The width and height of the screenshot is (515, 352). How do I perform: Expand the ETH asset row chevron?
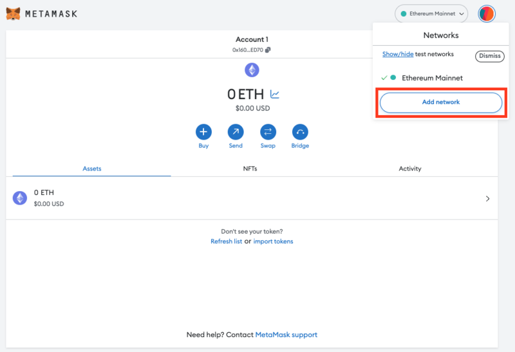point(488,198)
